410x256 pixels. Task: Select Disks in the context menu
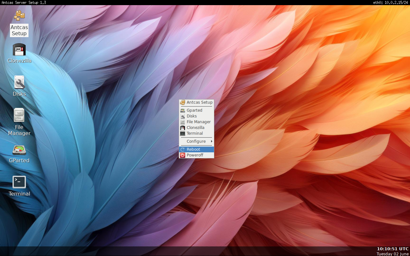(196, 116)
